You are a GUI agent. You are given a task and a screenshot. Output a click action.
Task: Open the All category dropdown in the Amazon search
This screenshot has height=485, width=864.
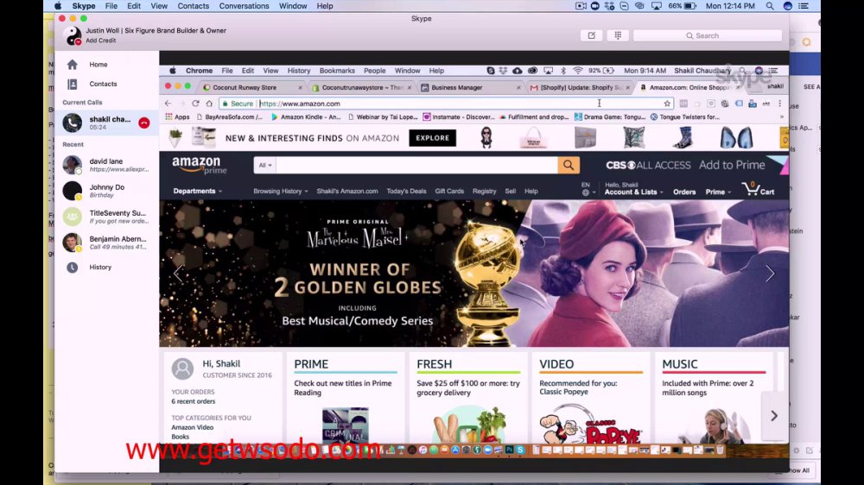point(265,165)
